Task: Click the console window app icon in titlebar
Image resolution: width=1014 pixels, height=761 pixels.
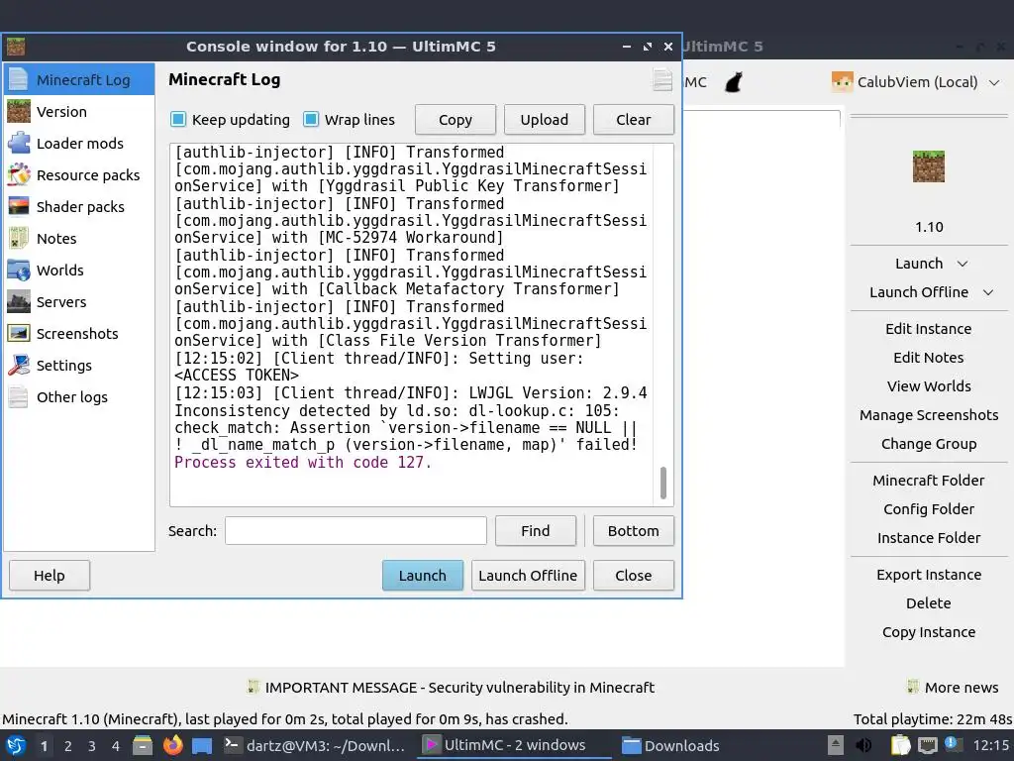Action: pyautogui.click(x=16, y=47)
